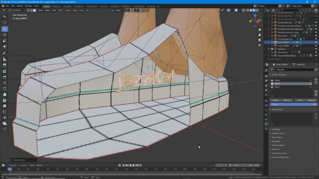Activate the Move tool in the left toolbar
Screen dimensions: 319x179
4,29
